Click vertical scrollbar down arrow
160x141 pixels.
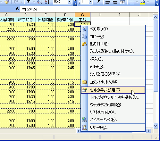(156, 126)
